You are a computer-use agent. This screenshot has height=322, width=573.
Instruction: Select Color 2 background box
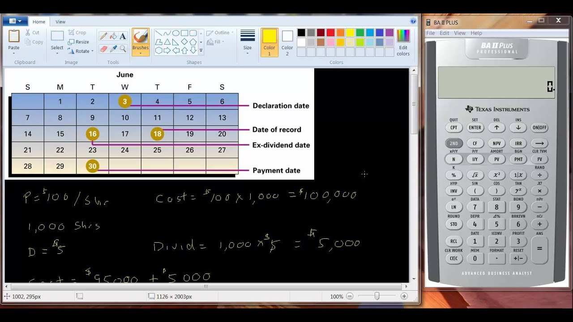(287, 43)
